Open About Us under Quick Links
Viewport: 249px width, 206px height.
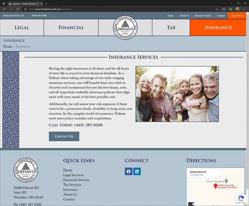coord(70,194)
